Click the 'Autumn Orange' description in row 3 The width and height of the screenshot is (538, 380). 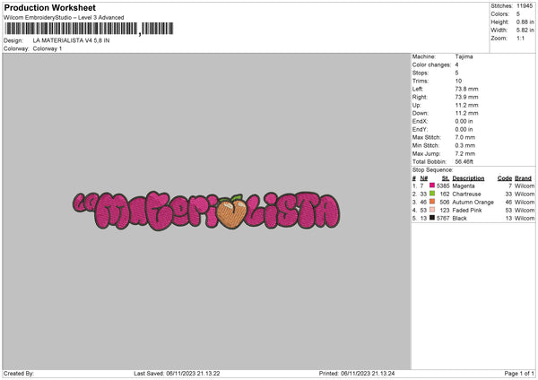pyautogui.click(x=473, y=203)
